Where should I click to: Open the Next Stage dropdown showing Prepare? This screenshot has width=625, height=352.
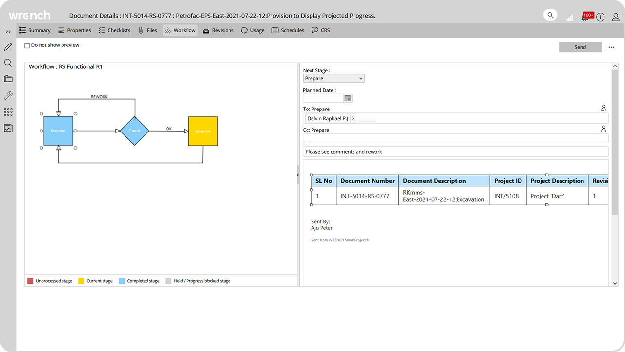click(x=333, y=78)
